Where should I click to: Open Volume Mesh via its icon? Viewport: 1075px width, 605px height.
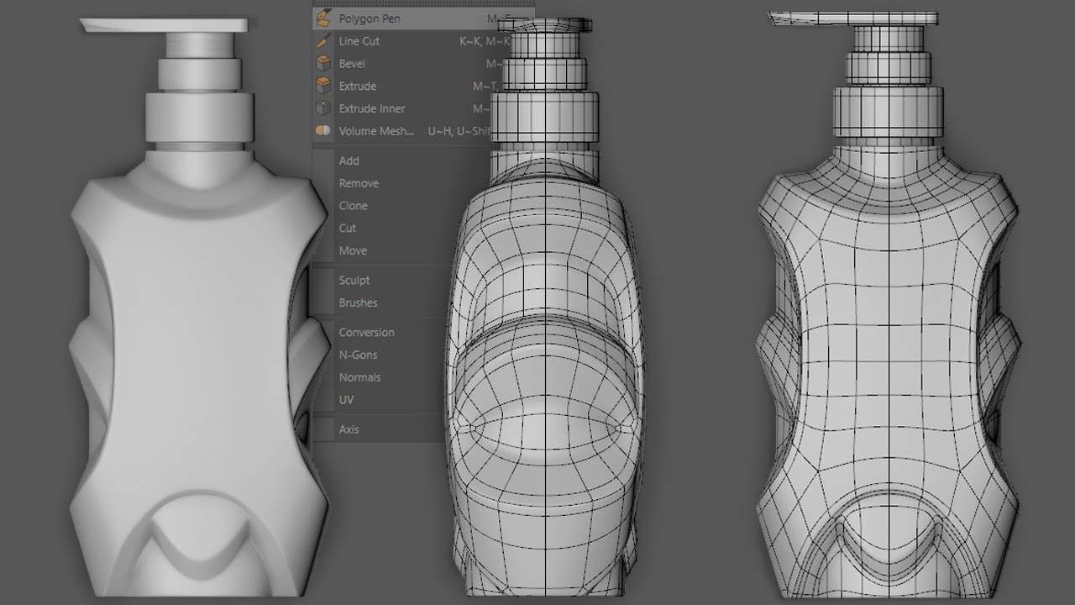(x=322, y=131)
